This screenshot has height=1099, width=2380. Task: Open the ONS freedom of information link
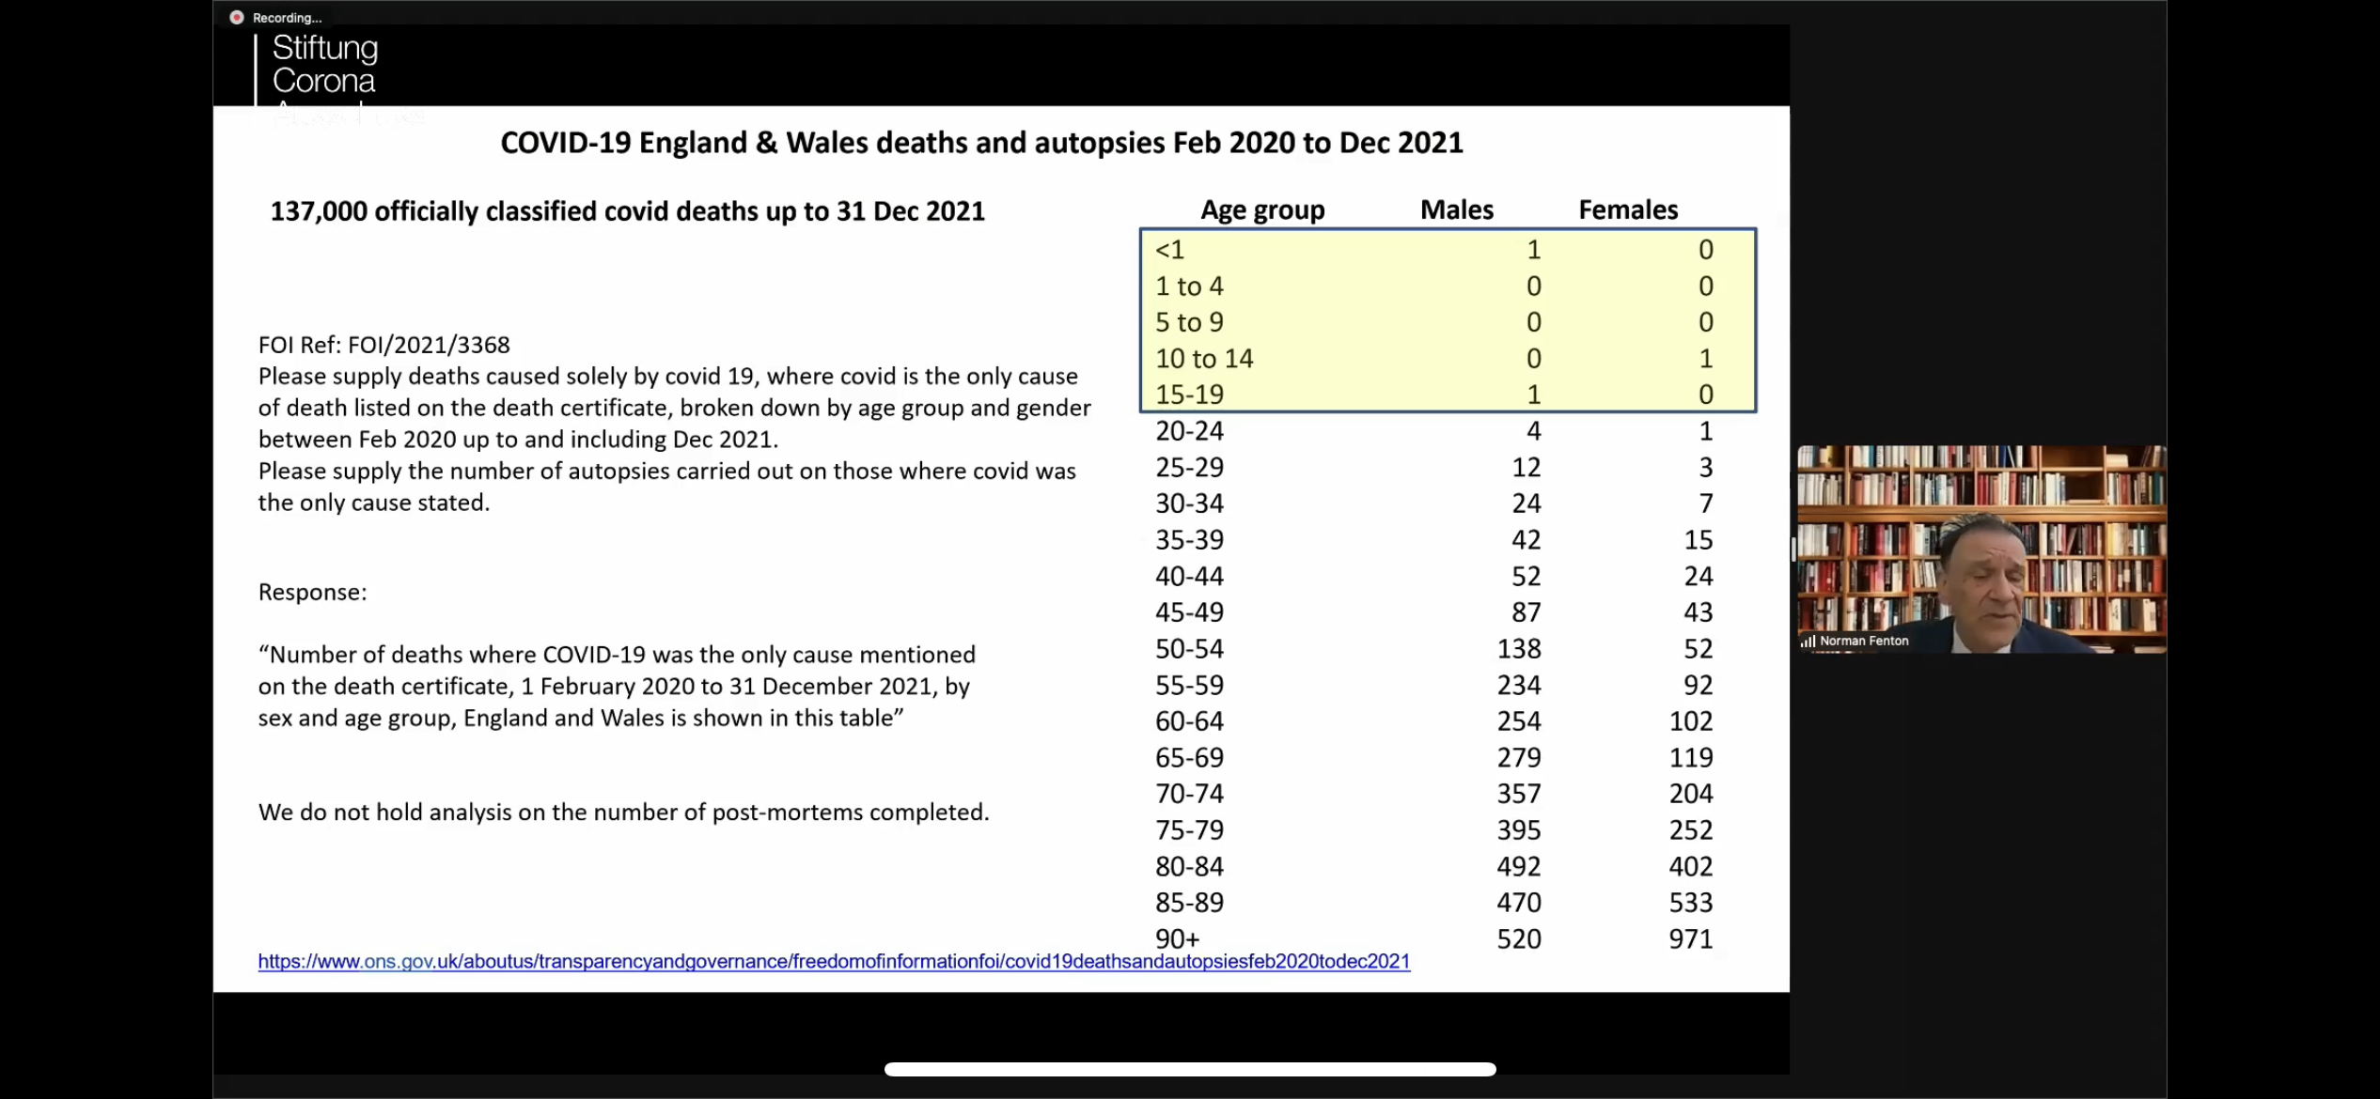[833, 961]
